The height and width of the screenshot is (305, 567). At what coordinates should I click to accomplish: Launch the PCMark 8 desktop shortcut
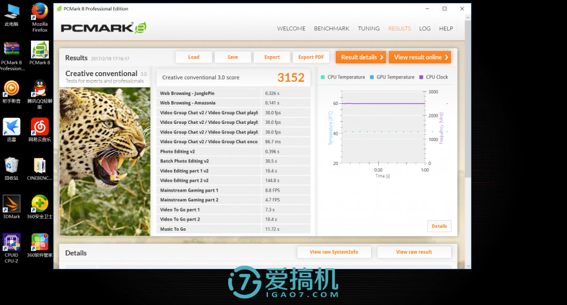coord(40,53)
